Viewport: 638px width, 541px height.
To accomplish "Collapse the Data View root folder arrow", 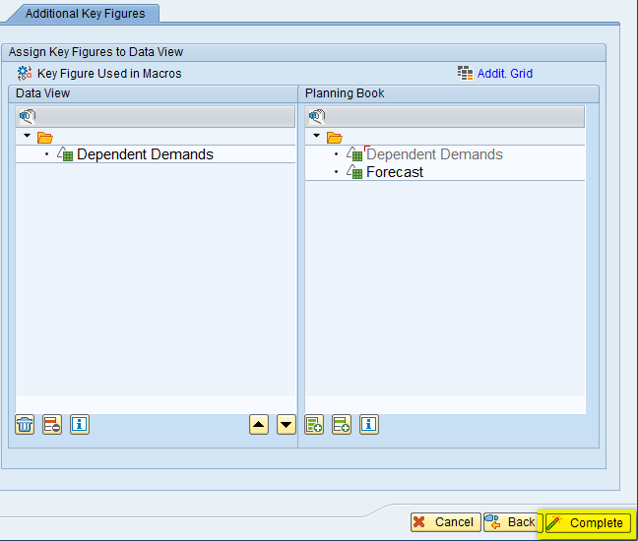I will pyautogui.click(x=28, y=136).
